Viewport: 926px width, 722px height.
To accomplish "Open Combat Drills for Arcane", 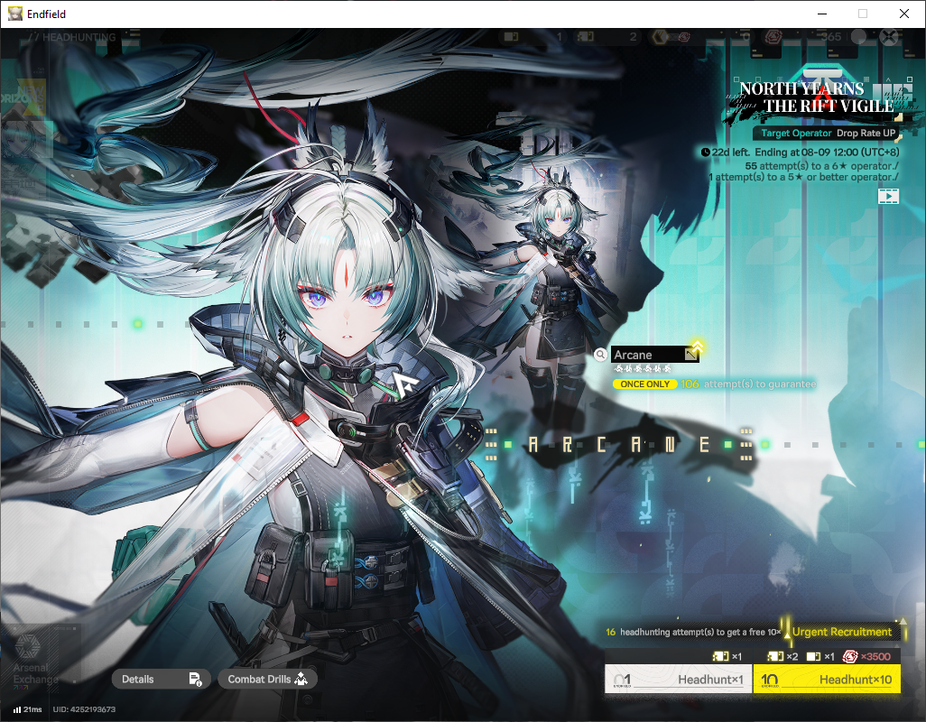I will 267,679.
